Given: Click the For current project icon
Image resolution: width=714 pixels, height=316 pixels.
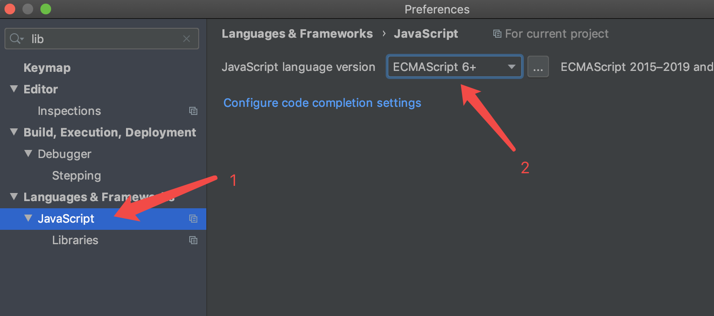Looking at the screenshot, I should (x=497, y=34).
